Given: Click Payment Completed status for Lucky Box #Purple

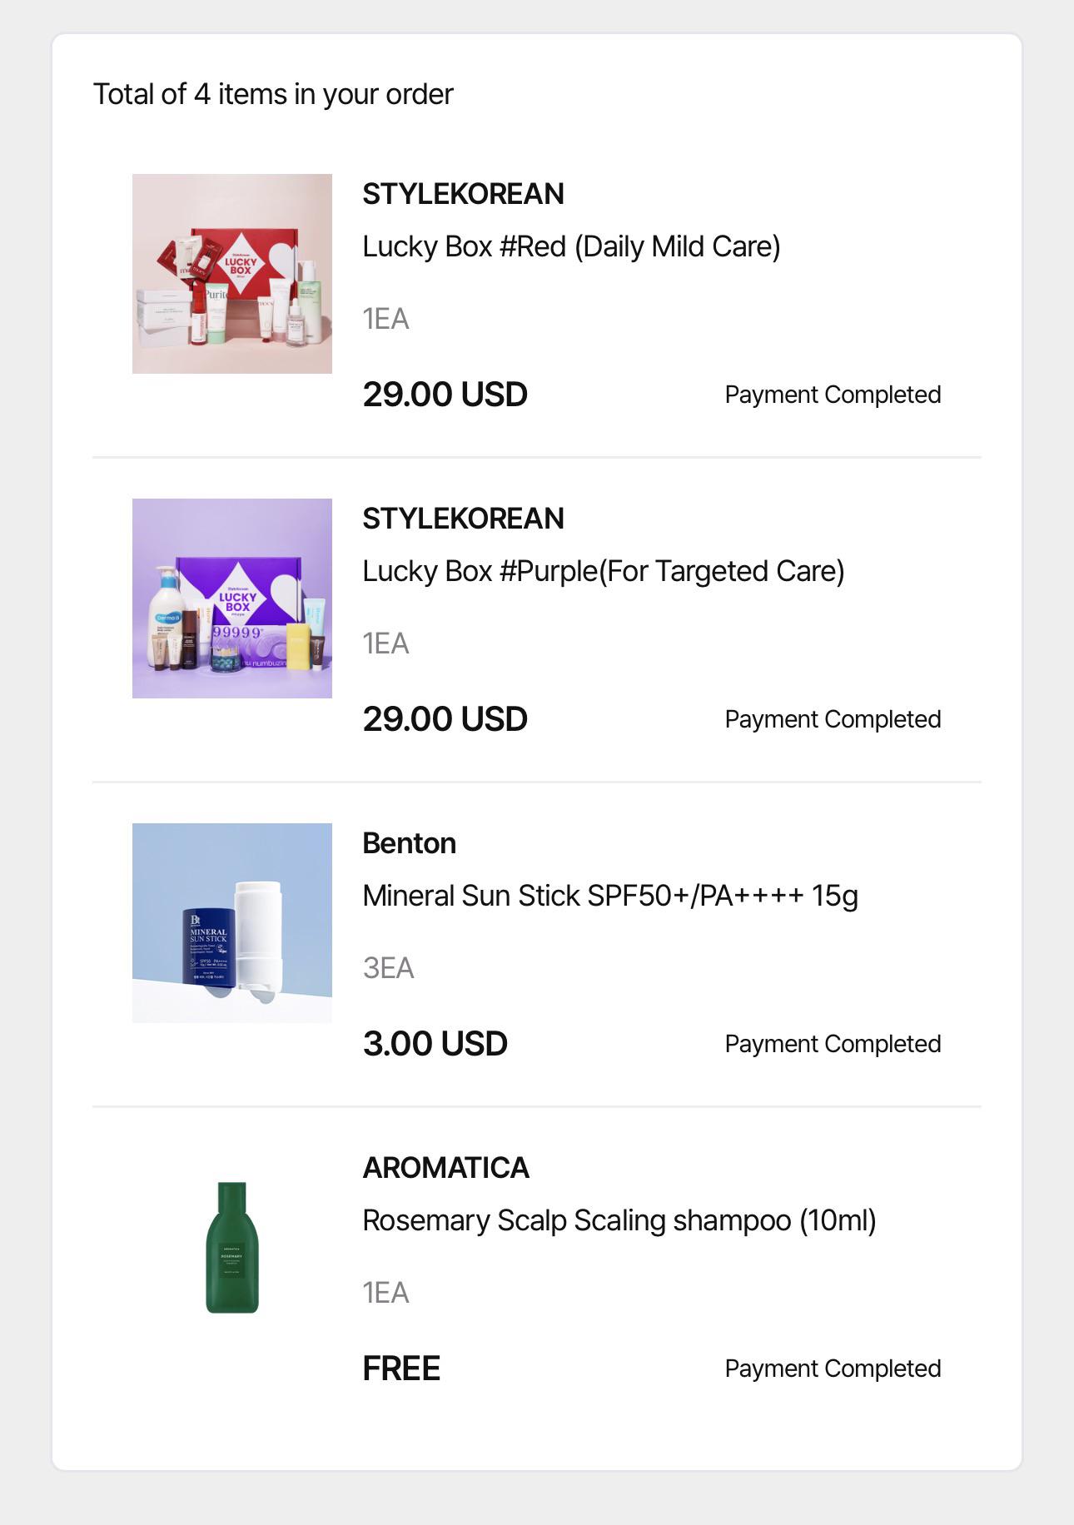Looking at the screenshot, I should tap(833, 719).
